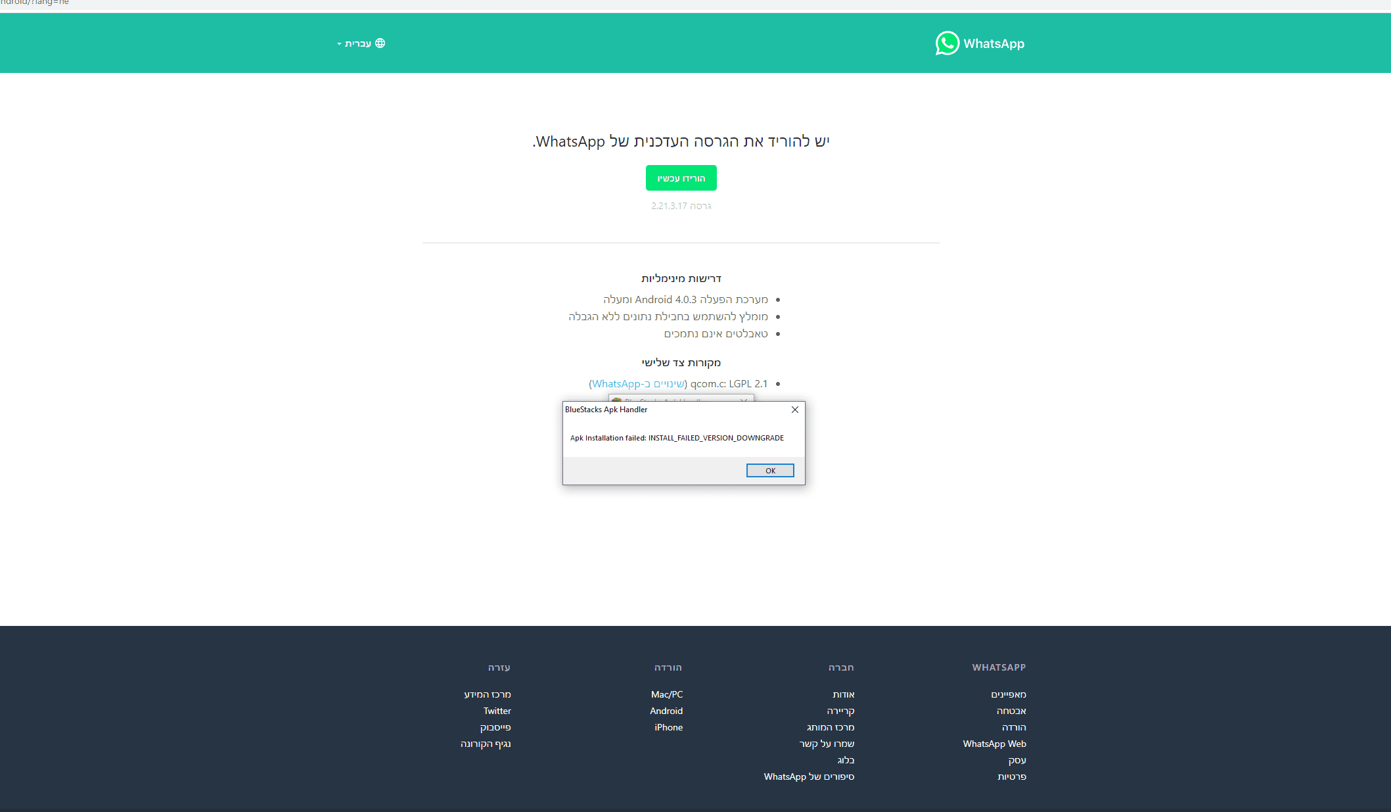Open Twitter link in footer
The width and height of the screenshot is (1391, 812).
(x=497, y=711)
